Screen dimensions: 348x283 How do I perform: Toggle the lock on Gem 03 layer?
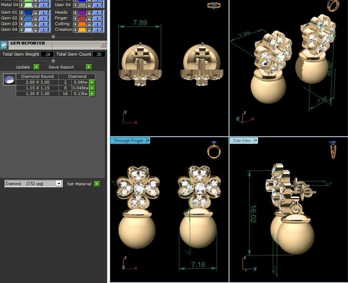click(35, 24)
